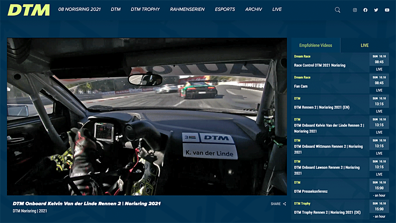
Task: Click the 'DTM Norisring | 2021' subtitle
Action: click(x=30, y=211)
